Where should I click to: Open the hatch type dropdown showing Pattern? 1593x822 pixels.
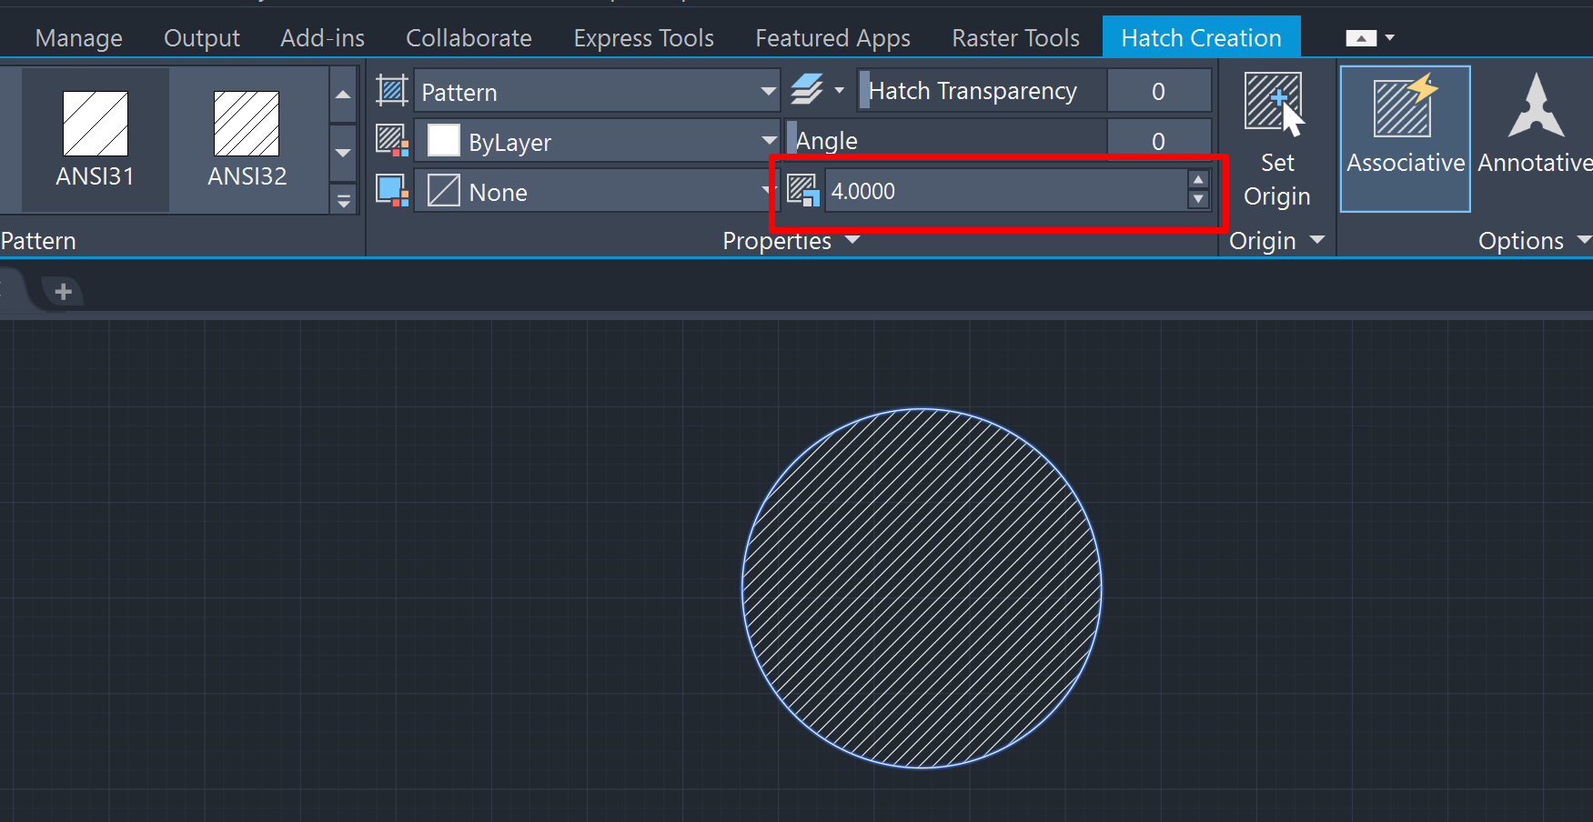pyautogui.click(x=769, y=91)
